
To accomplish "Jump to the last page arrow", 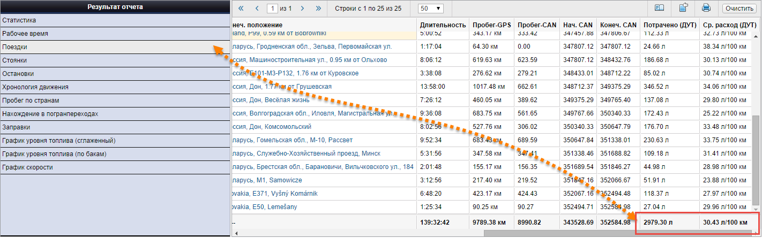I will (319, 9).
